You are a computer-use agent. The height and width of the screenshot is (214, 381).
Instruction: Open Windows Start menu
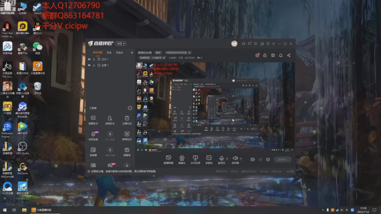[x=5, y=210]
